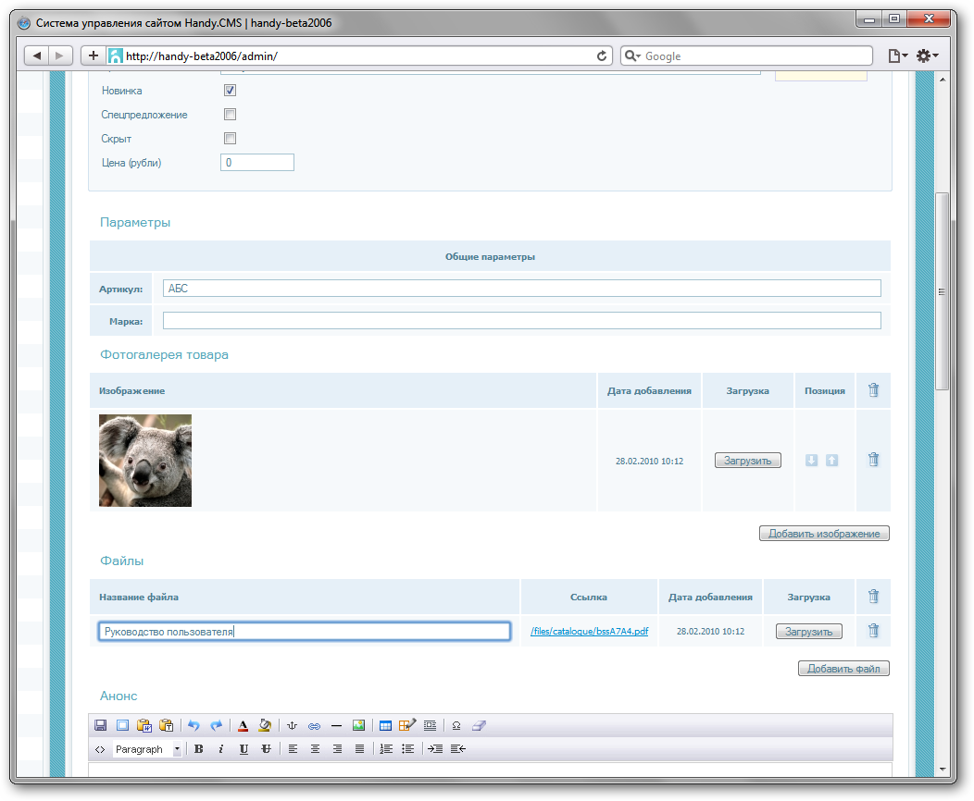Enable the Спецпредложение checkbox

[x=231, y=115]
